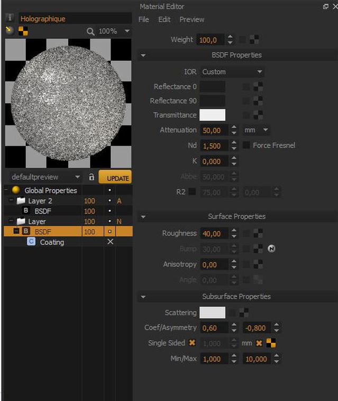Click the Reflectance 0 texture checker icon

[x=258, y=86]
